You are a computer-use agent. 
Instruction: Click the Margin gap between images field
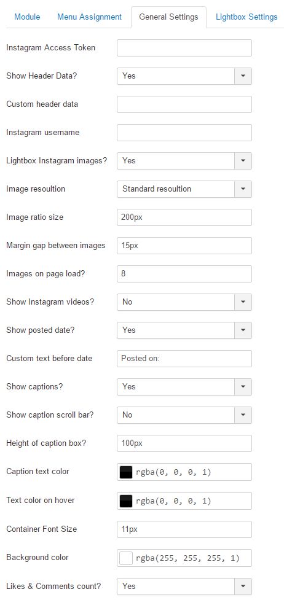pos(184,246)
